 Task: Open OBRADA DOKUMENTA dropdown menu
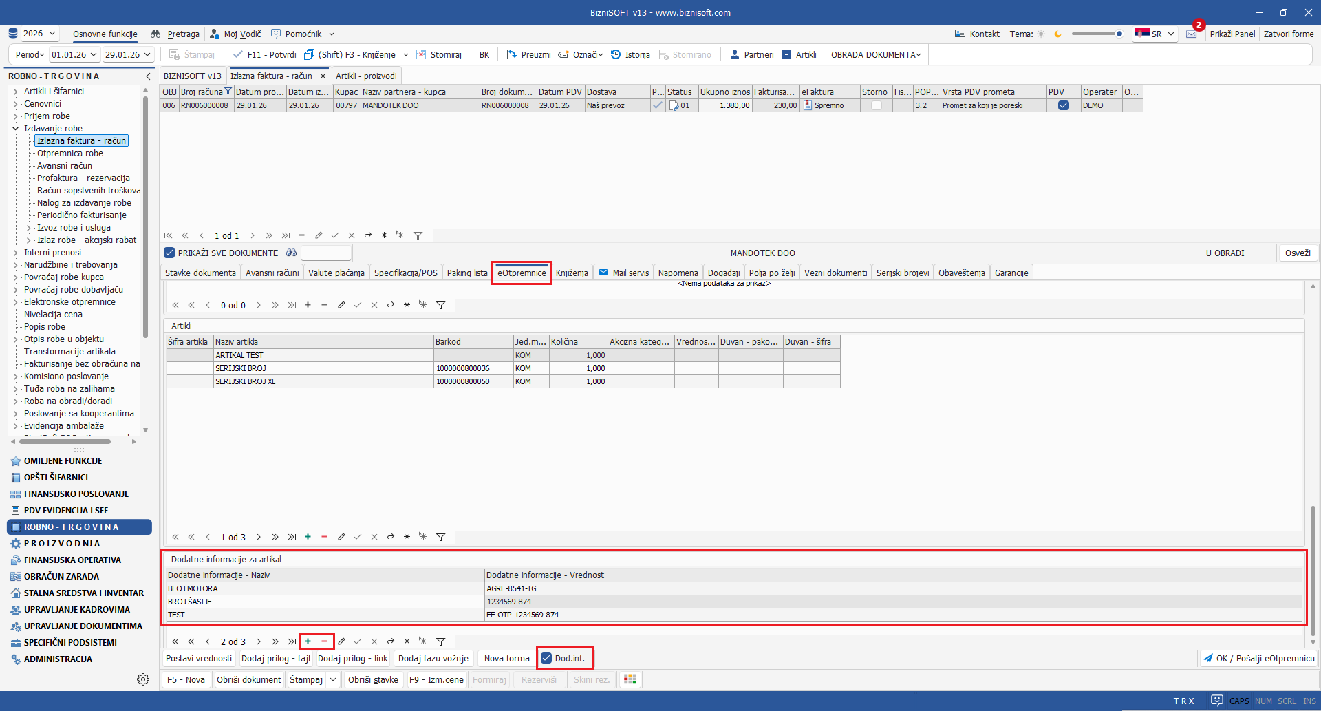[875, 54]
